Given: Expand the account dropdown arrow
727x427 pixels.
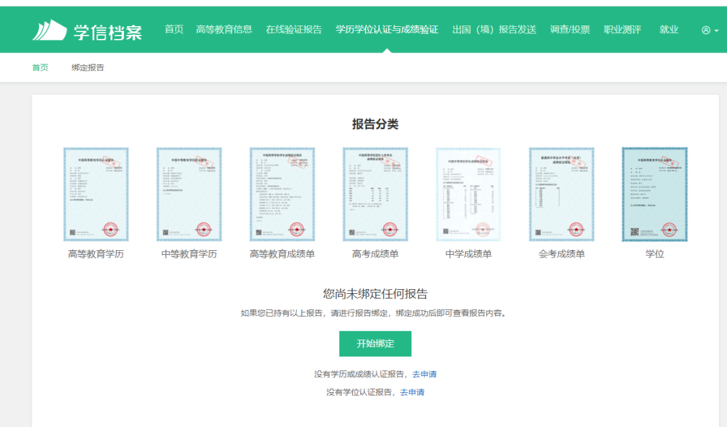Looking at the screenshot, I should pos(716,30).
